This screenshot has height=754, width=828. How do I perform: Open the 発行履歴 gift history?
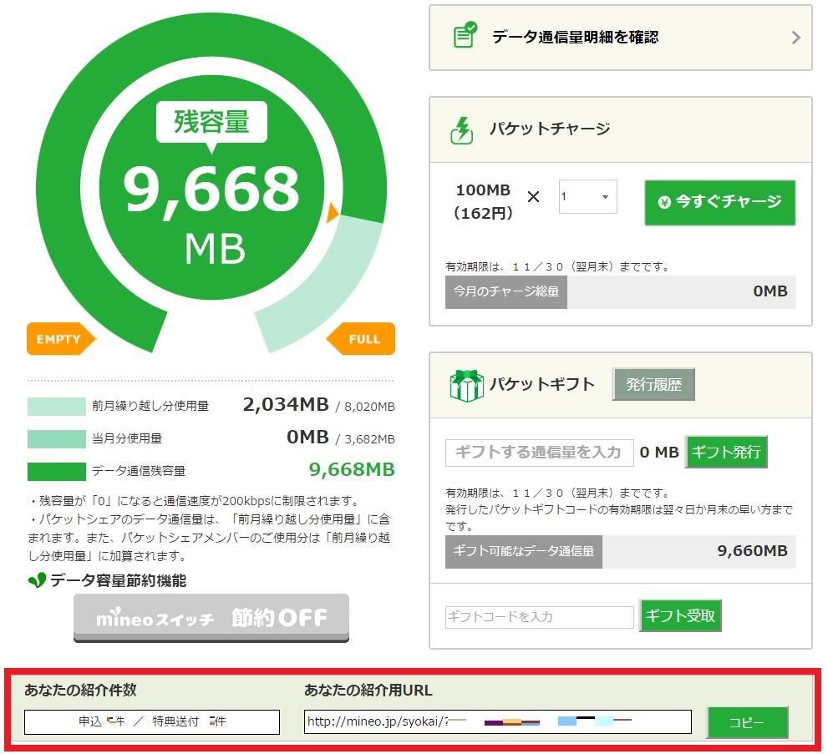point(653,385)
